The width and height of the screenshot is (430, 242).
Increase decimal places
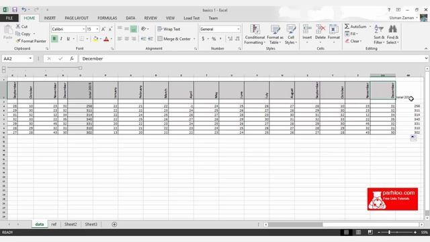click(230, 39)
